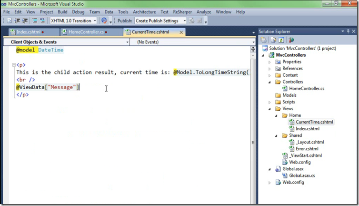The image size is (359, 206).
Task: Expand the References node
Action: click(269, 69)
